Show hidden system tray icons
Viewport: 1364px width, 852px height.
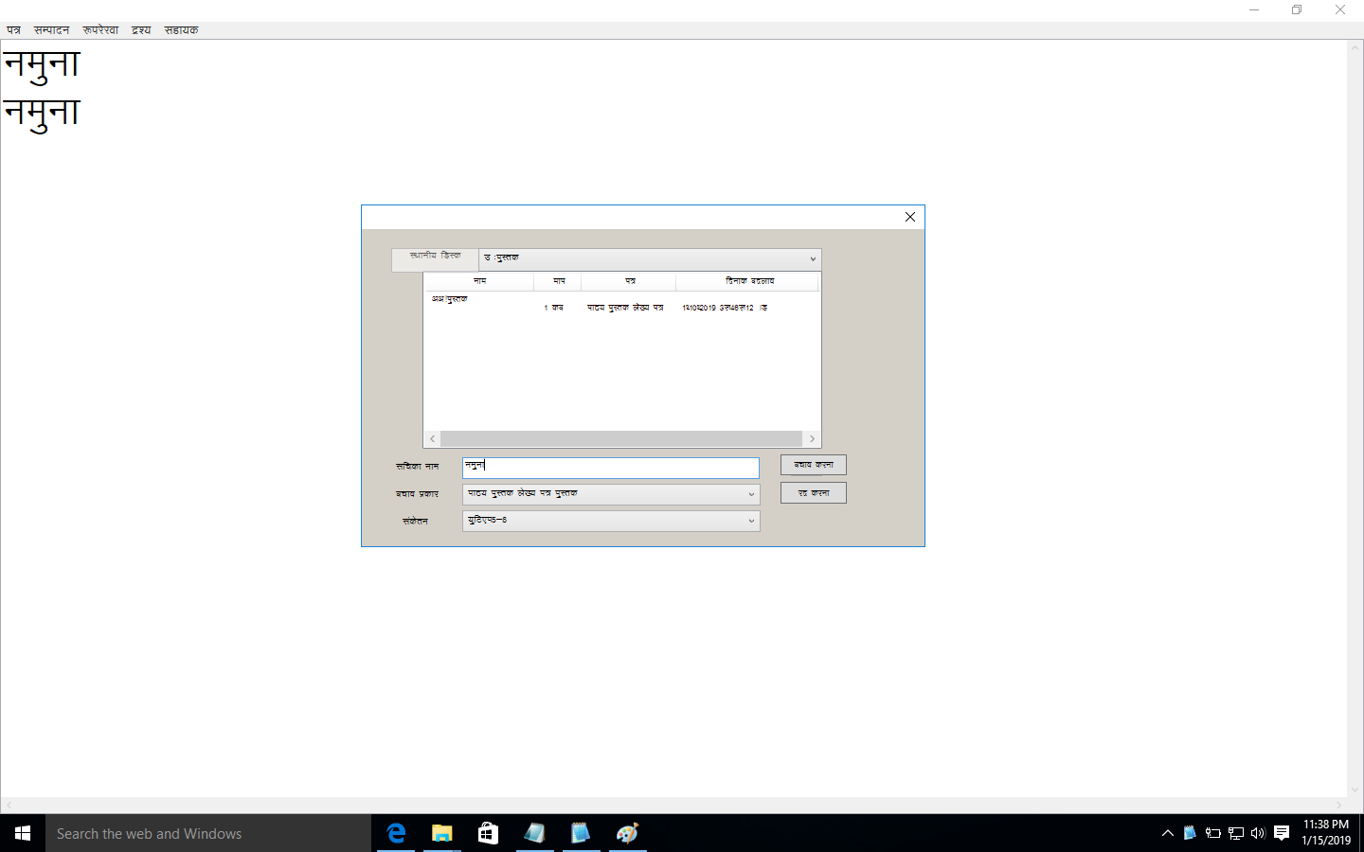(x=1167, y=833)
